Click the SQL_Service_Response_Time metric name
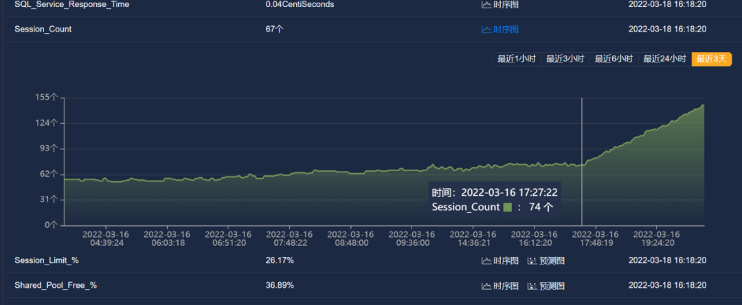Screen dimensions: 742x305 click(72, 4)
